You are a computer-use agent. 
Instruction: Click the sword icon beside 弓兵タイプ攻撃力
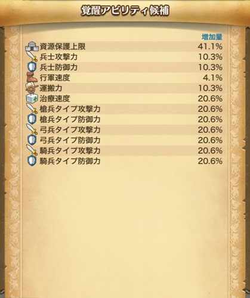pyautogui.click(x=32, y=129)
